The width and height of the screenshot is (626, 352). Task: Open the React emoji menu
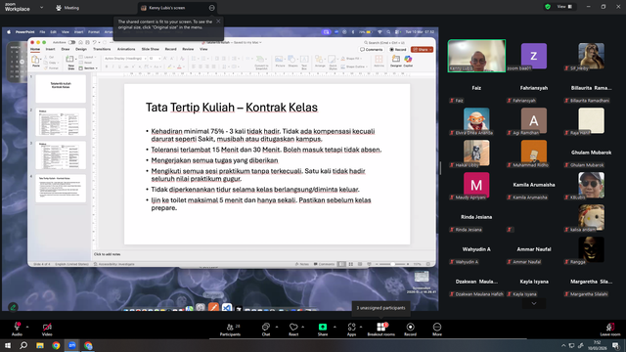click(293, 330)
